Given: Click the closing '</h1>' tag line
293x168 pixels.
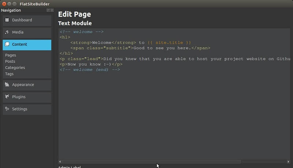Looking at the screenshot, I should 66,54.
